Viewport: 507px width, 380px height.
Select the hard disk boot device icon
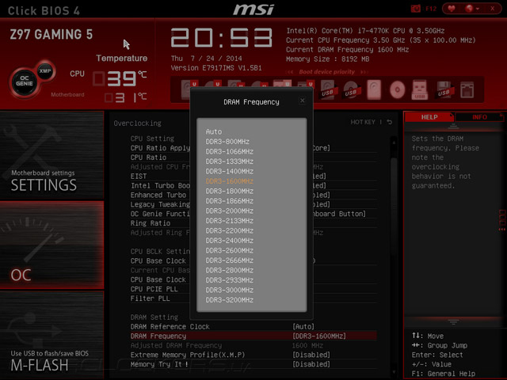(374, 89)
